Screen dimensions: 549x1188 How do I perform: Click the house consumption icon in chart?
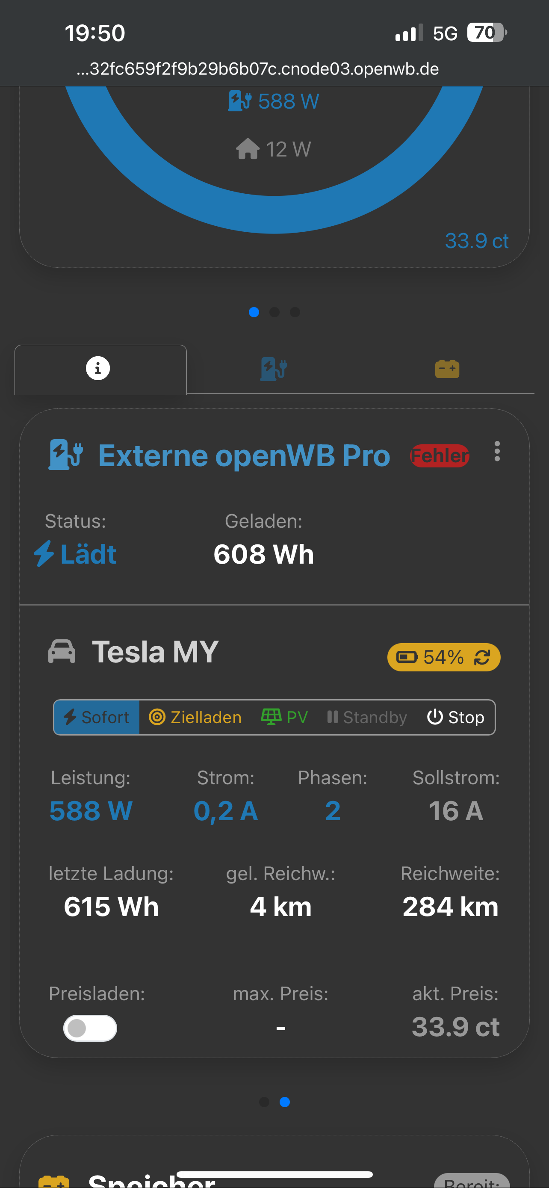point(248,149)
